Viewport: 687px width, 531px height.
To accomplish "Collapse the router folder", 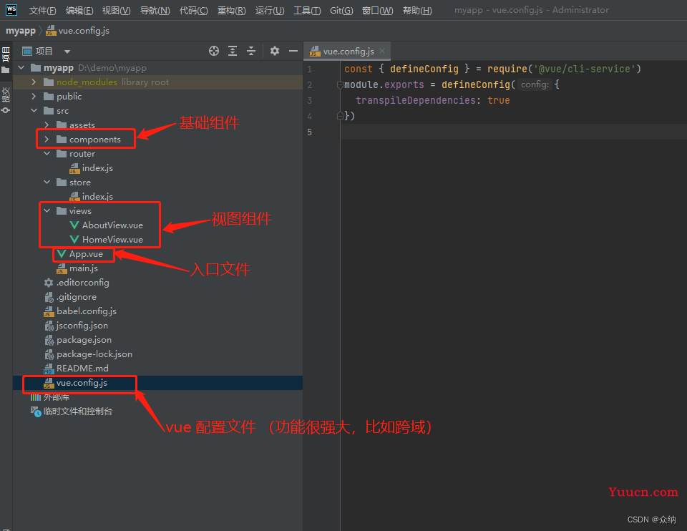I will (47, 153).
